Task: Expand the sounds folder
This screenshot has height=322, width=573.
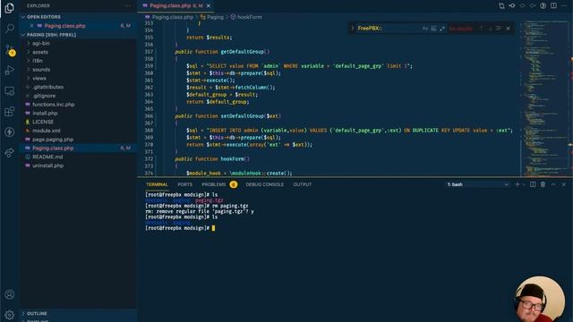Action: 41,70
